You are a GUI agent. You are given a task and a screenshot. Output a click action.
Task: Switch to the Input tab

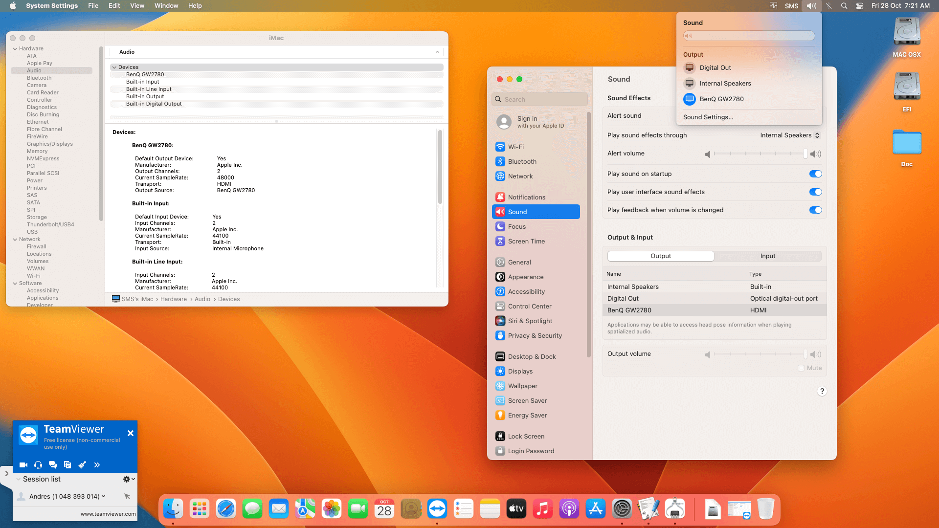tap(767, 256)
